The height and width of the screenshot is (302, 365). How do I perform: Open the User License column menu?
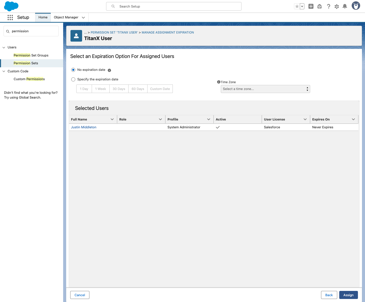click(x=305, y=119)
